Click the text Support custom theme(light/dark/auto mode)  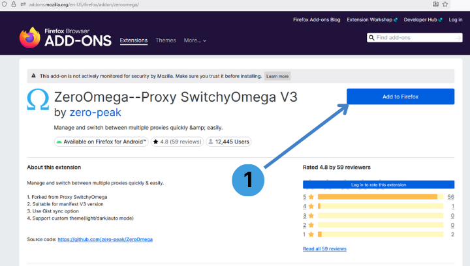pos(83,218)
